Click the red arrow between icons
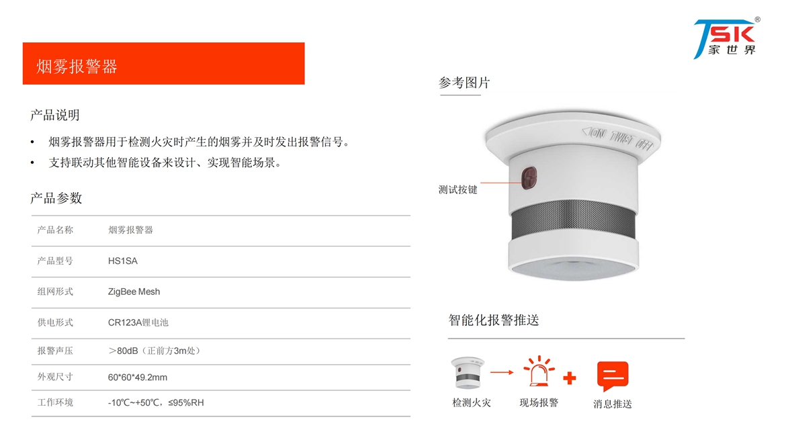 point(502,372)
